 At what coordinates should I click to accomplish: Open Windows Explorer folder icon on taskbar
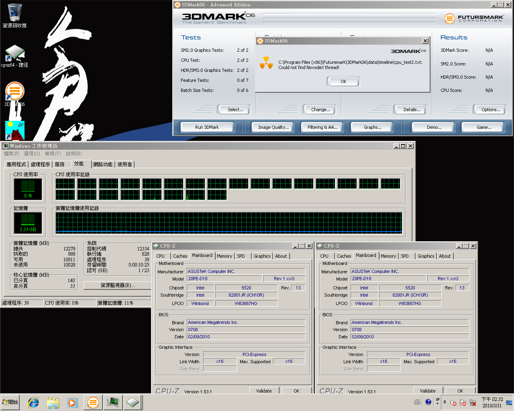[53, 402]
